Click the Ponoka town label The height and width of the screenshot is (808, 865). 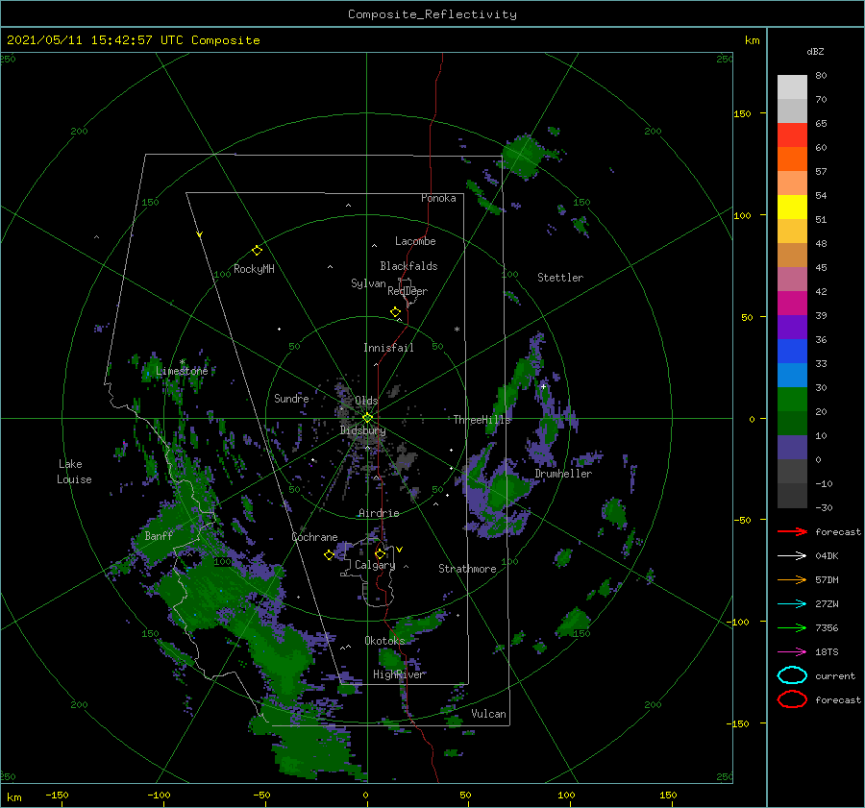tap(438, 198)
